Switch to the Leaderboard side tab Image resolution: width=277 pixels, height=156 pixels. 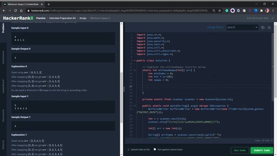point(3,86)
